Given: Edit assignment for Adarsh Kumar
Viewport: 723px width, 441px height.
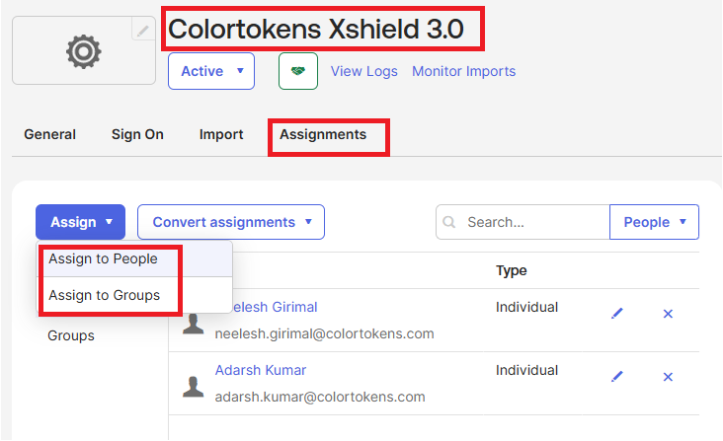Looking at the screenshot, I should [617, 376].
